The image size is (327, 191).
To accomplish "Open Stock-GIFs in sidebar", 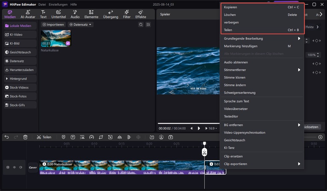I will coord(20,105).
